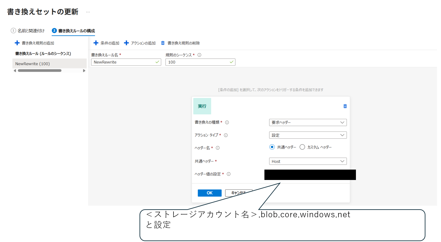Click the 条件の追加 plus icon
The width and height of the screenshot is (441, 242).
click(x=96, y=43)
